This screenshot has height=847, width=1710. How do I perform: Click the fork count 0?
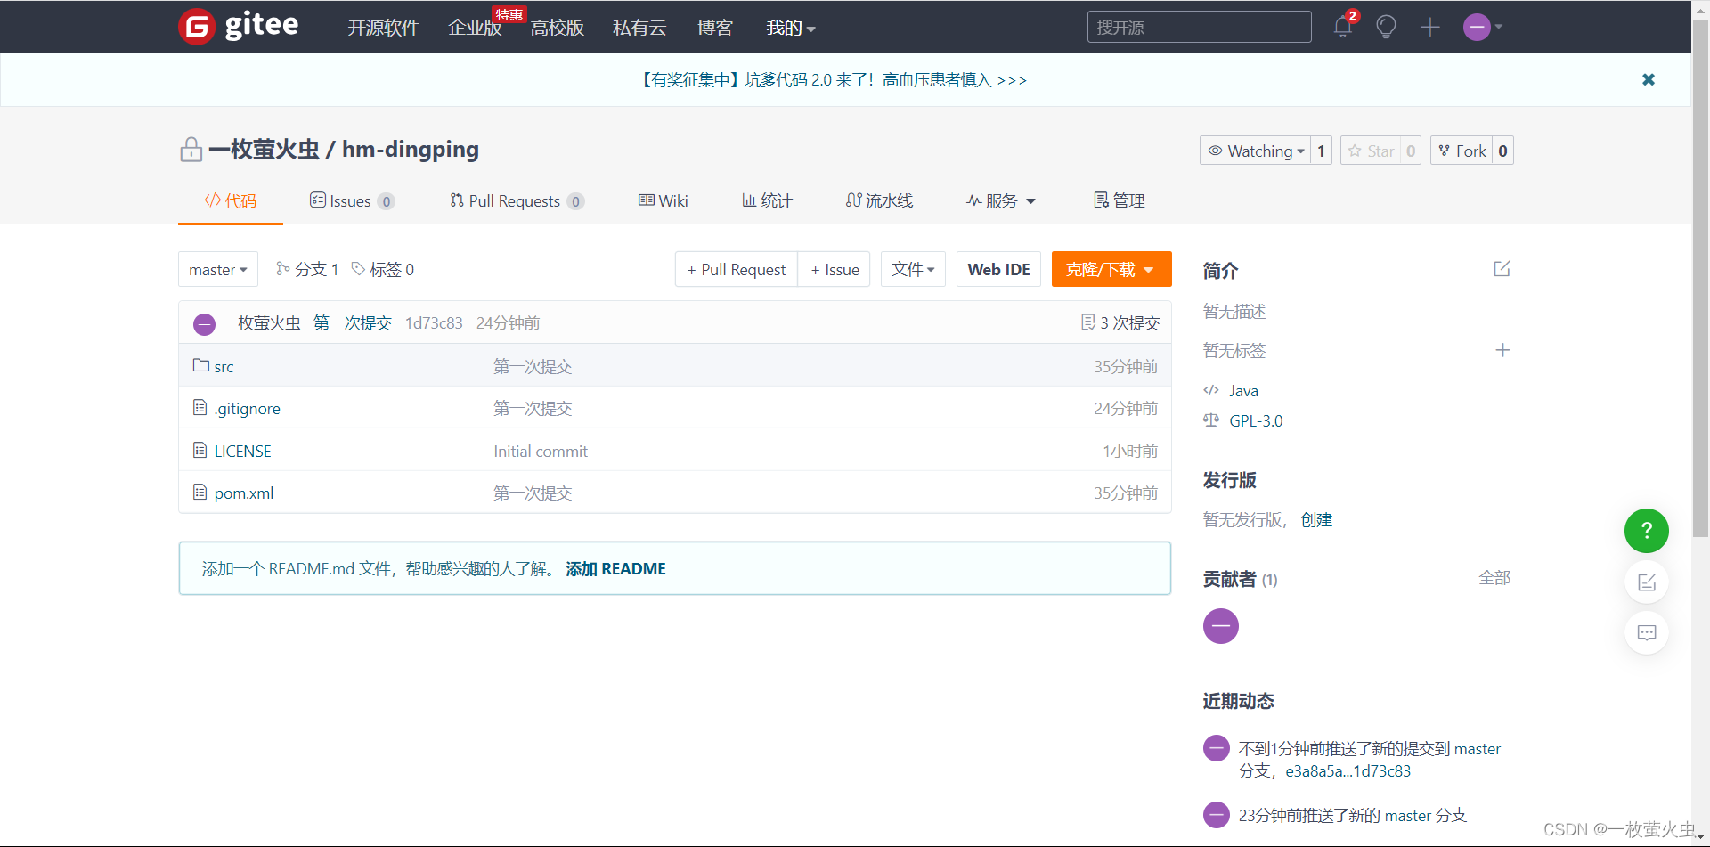click(1502, 151)
